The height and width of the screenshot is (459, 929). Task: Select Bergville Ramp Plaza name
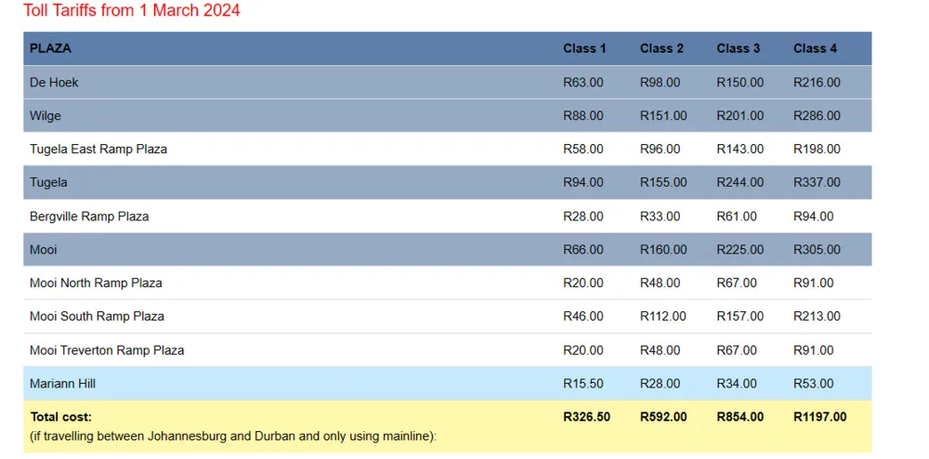(89, 216)
